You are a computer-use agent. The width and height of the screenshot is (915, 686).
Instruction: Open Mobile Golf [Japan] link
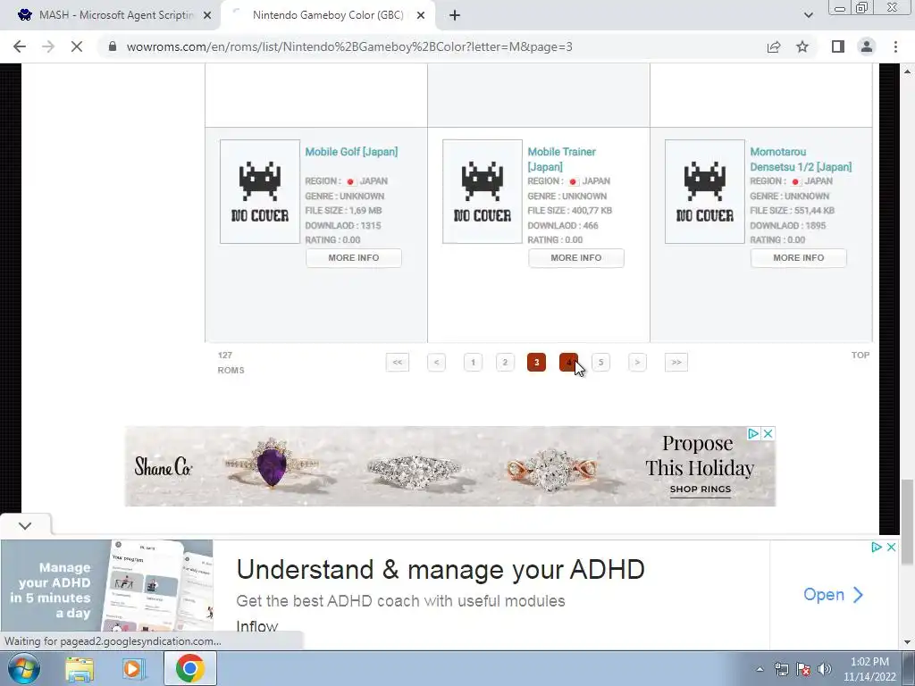[x=351, y=152]
